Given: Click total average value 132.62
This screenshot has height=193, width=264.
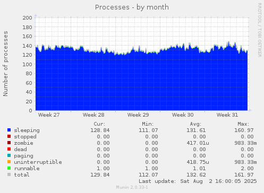Looking at the screenshot, I should point(196,175).
